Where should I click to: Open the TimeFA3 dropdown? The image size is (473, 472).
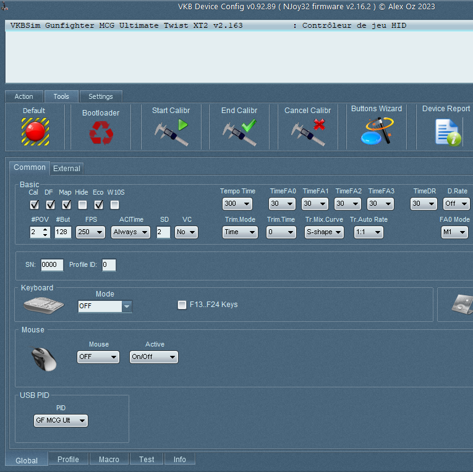380,204
